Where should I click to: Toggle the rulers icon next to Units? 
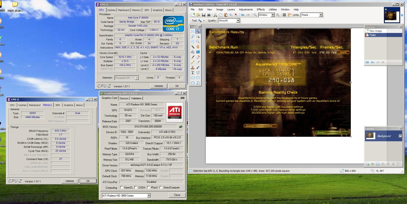(289, 15)
